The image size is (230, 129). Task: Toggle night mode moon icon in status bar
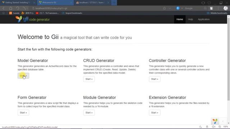201,127
